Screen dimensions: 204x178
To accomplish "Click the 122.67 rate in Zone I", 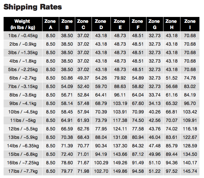I will point(190,137).
